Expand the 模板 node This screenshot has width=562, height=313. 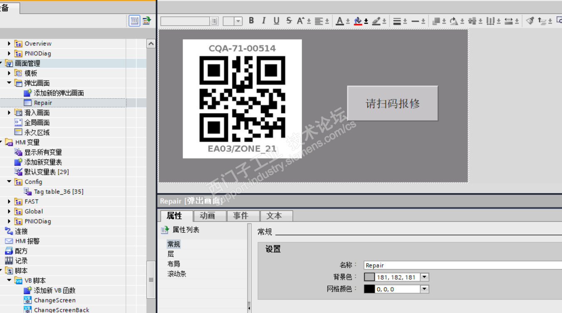(x=9, y=73)
